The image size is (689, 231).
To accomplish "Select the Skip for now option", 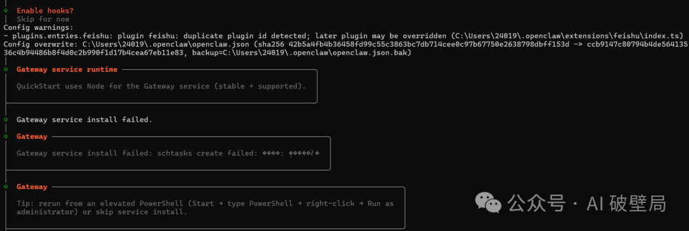I will (43, 19).
